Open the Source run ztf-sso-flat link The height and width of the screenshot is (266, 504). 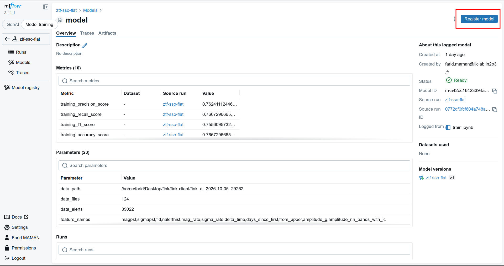pos(455,100)
